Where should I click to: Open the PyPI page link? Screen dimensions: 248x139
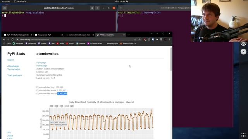(x=41, y=63)
